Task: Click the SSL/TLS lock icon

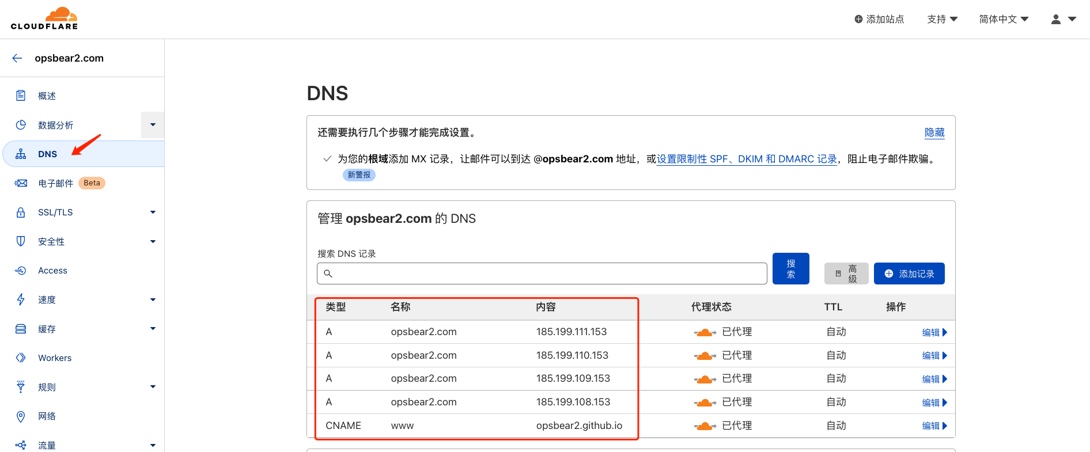Action: 21,212
